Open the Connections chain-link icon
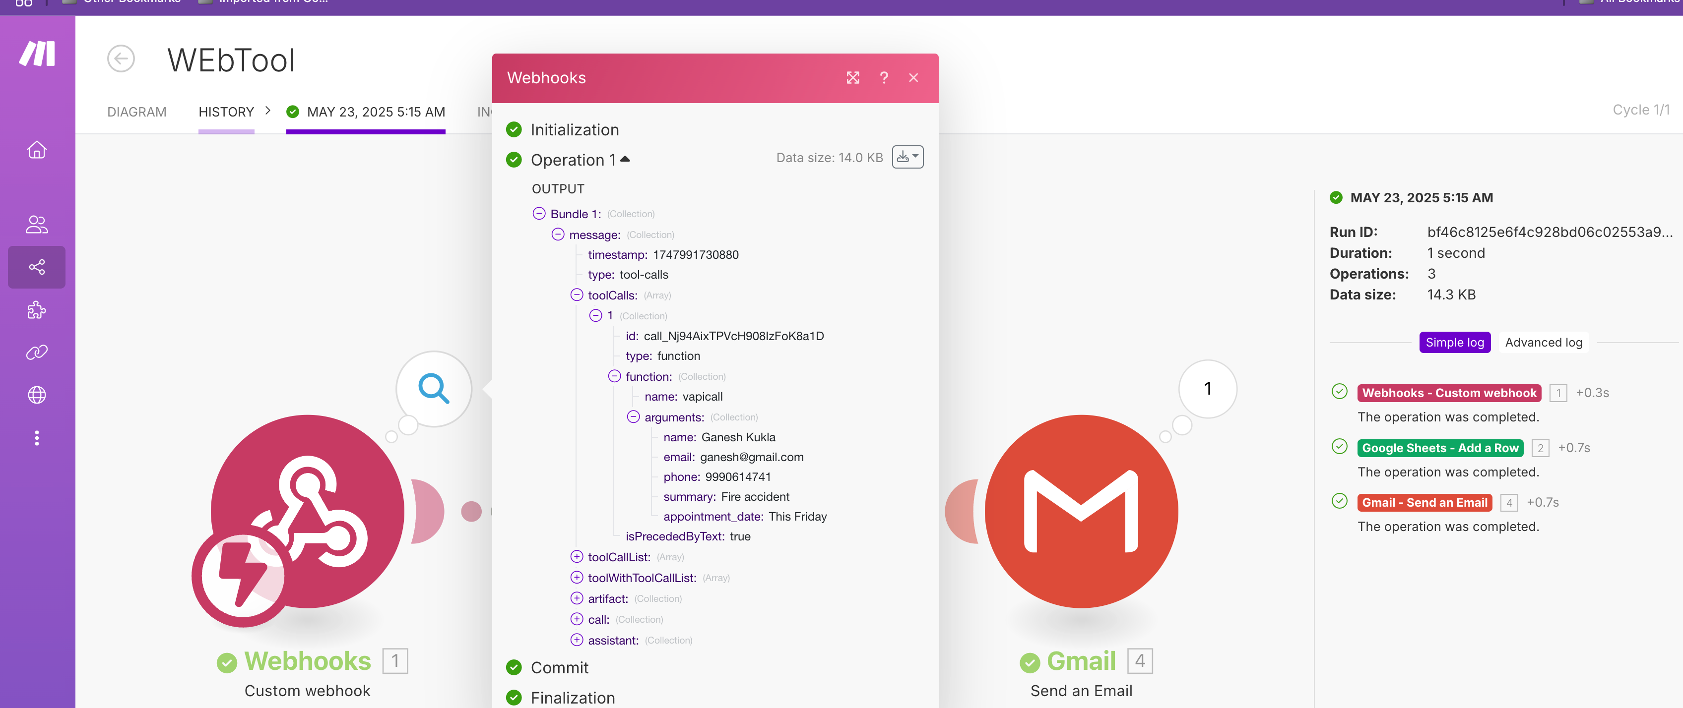The height and width of the screenshot is (708, 1683). (37, 352)
